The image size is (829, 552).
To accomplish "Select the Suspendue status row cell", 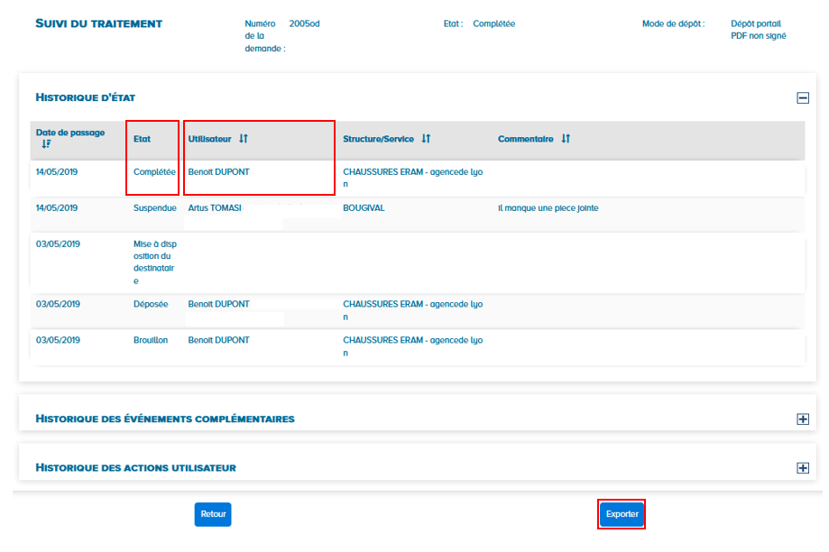I will pos(154,208).
